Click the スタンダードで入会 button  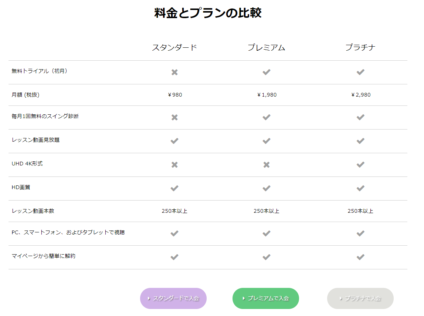tap(173, 298)
